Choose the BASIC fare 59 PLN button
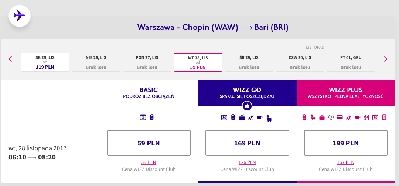Viewport: 399px width, 186px height. (149, 143)
